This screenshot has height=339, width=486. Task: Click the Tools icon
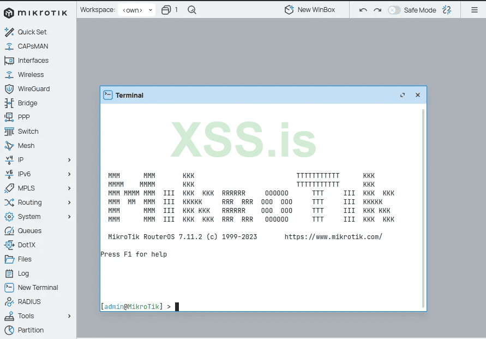pos(9,316)
